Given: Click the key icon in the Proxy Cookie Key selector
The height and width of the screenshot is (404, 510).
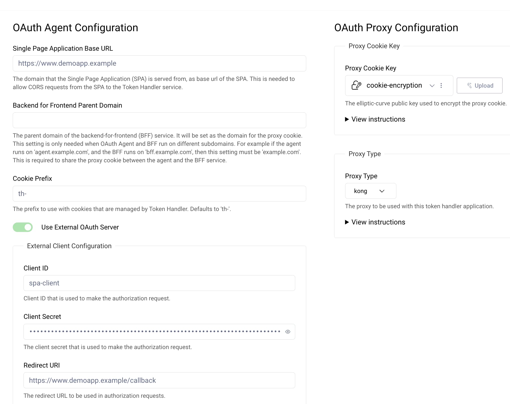Looking at the screenshot, I should (356, 85).
